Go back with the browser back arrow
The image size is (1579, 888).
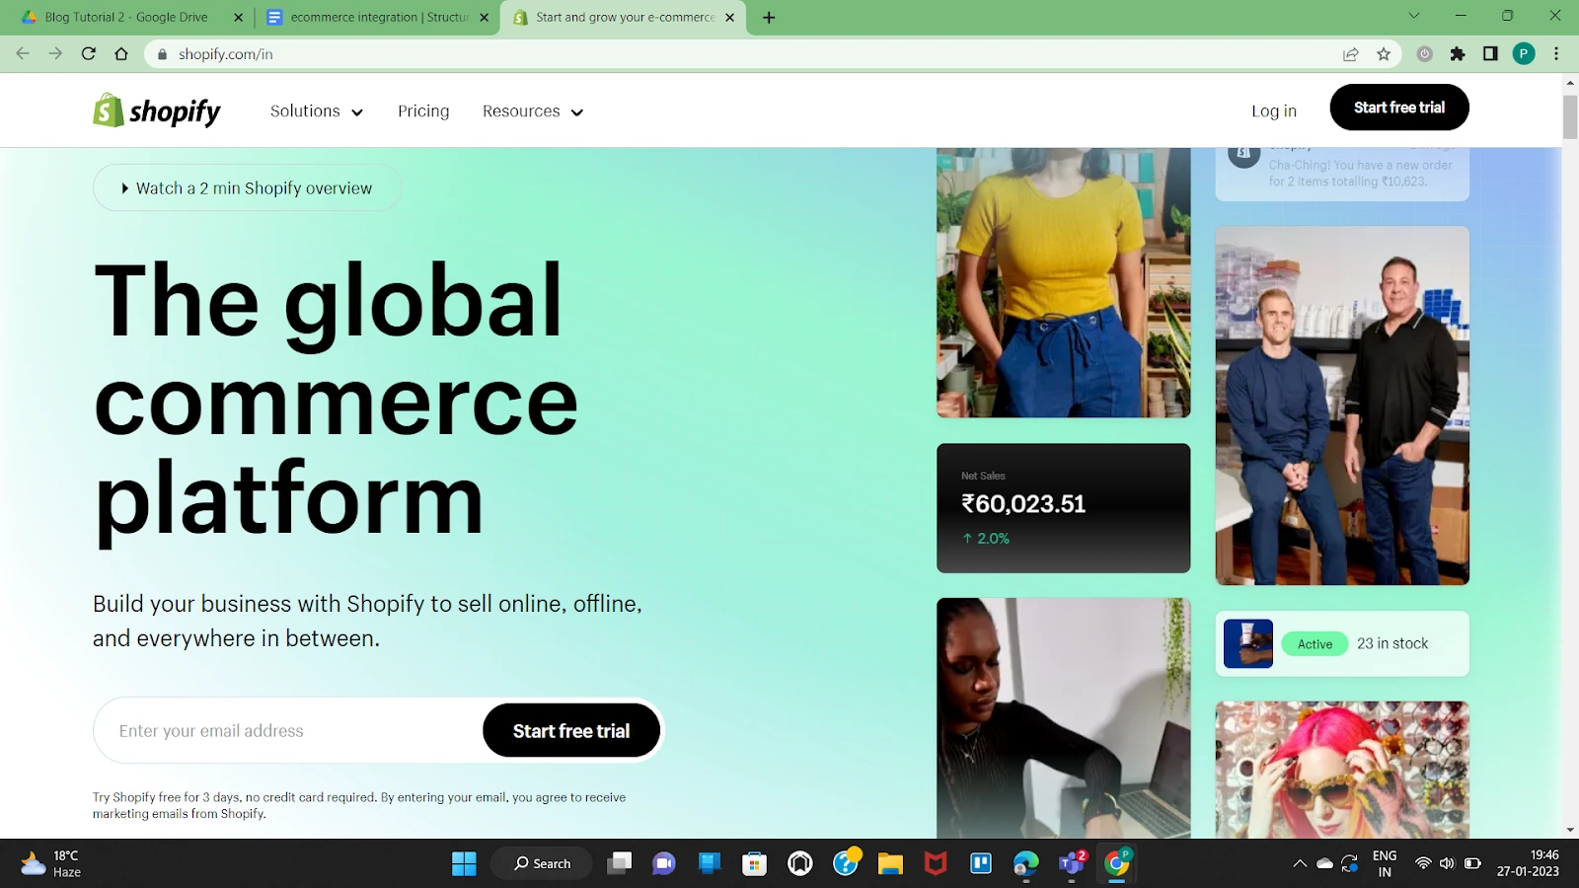(x=23, y=54)
